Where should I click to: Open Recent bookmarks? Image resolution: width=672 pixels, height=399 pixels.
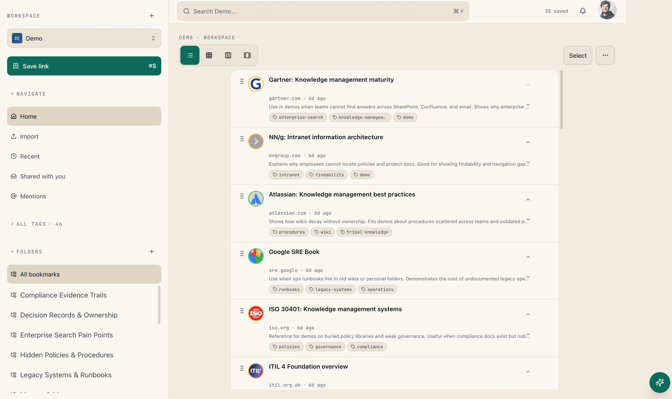(84, 156)
